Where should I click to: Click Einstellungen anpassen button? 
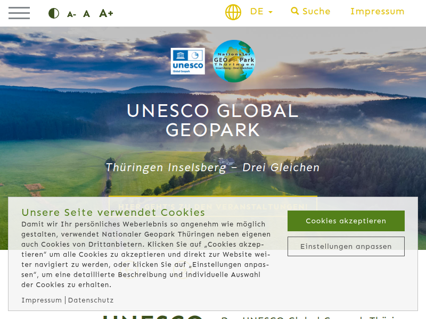(x=346, y=246)
